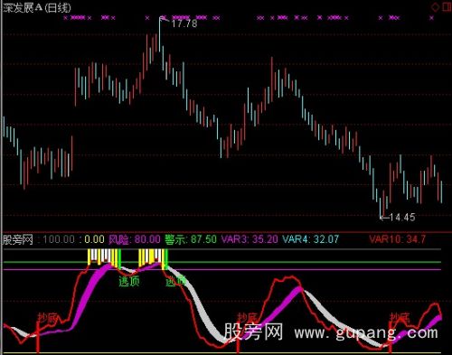Click the first green 逃顶 sell label
The image size is (452, 355).
pyautogui.click(x=129, y=281)
